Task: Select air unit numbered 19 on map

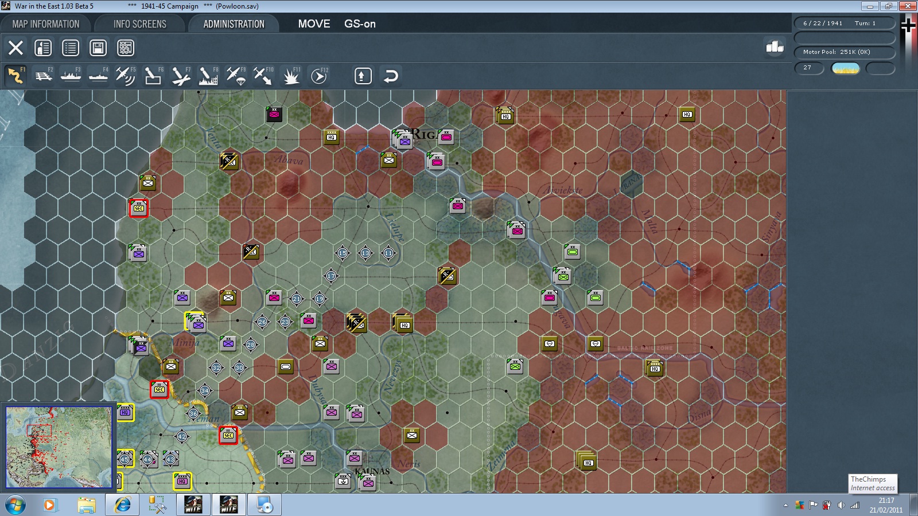Action: 320,299
